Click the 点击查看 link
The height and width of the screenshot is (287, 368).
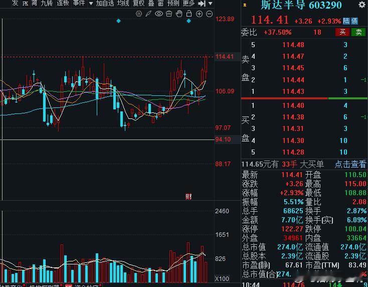(350, 164)
